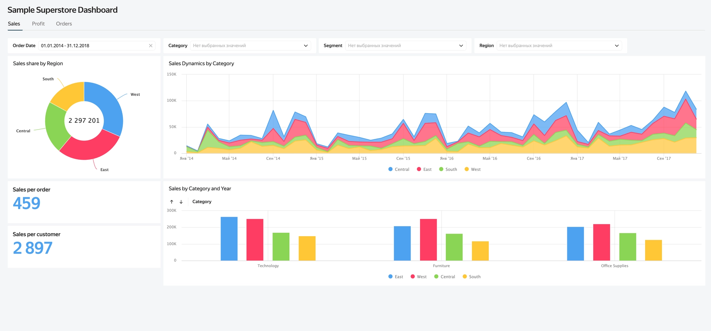
Task: Click the red West bar for Office Supplies
Action: tap(602, 242)
